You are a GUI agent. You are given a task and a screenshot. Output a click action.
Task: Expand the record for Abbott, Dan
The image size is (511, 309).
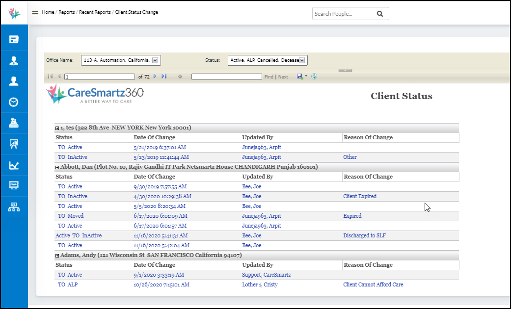(57, 167)
